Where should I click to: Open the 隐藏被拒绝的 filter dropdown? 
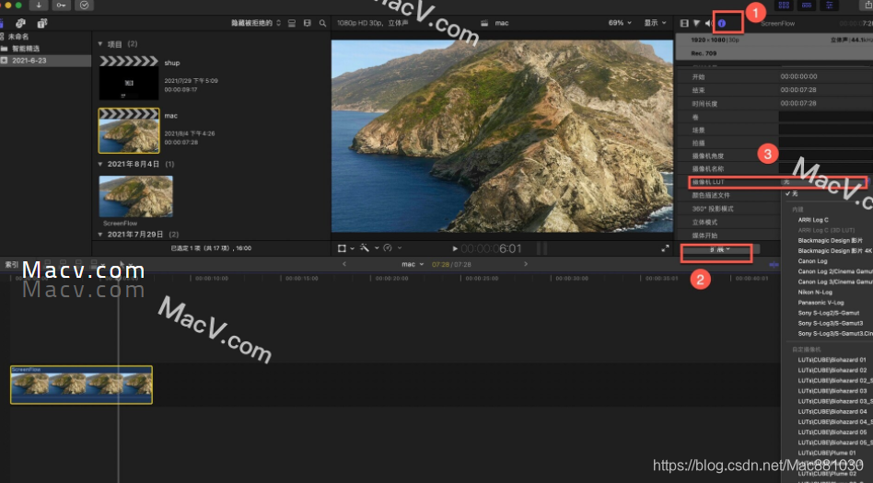pos(256,23)
